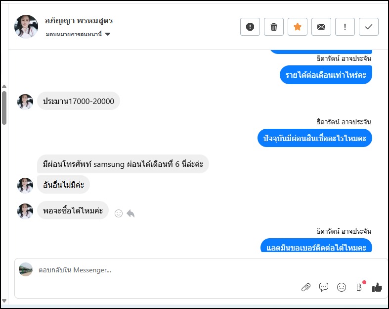Click the priority exclamation mark button

point(345,27)
